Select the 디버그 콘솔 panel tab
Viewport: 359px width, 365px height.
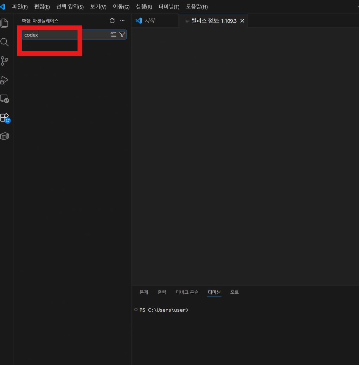pyautogui.click(x=187, y=292)
